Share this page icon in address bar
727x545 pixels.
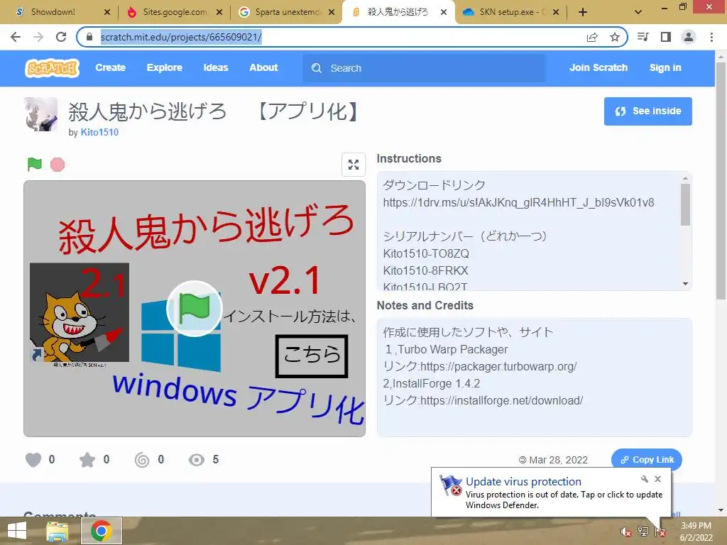[x=592, y=38]
